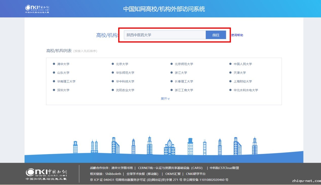Viewport: 321px width, 185px height.
Task: Open the 中科院CSTCloud联盟 footer link
Action: tap(224, 168)
